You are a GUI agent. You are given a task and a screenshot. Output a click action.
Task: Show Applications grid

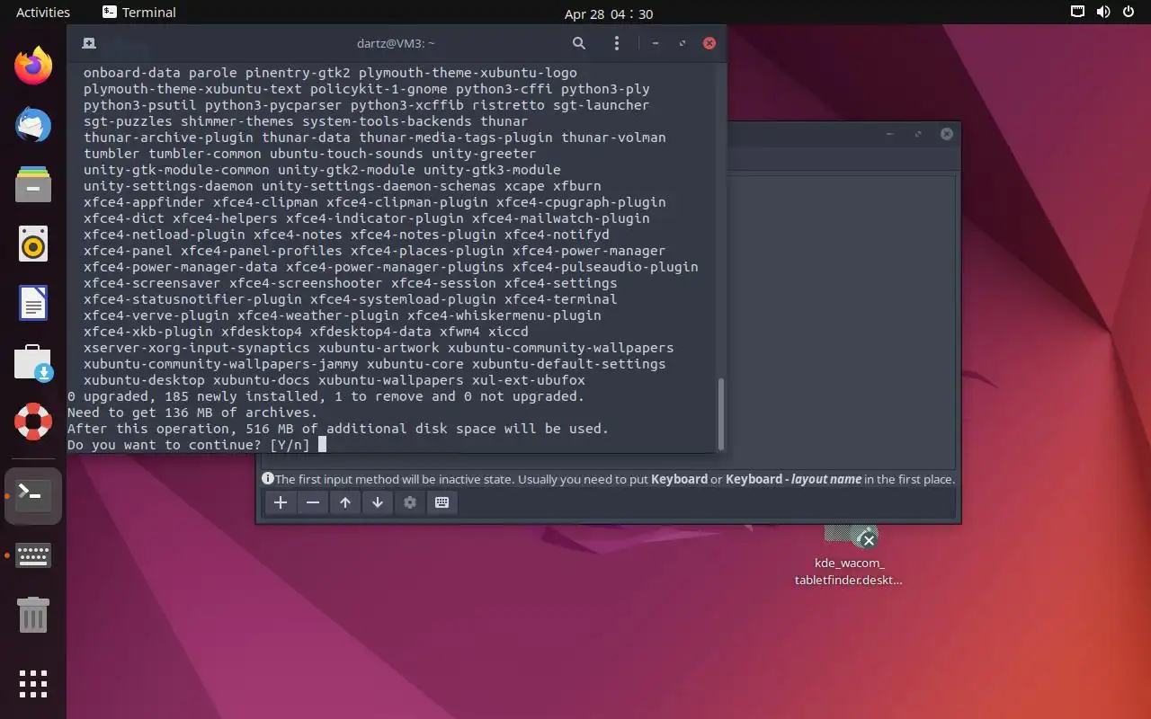(33, 684)
